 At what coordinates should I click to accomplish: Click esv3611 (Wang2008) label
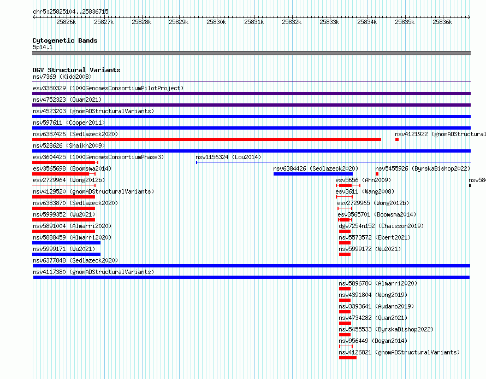[365, 191]
